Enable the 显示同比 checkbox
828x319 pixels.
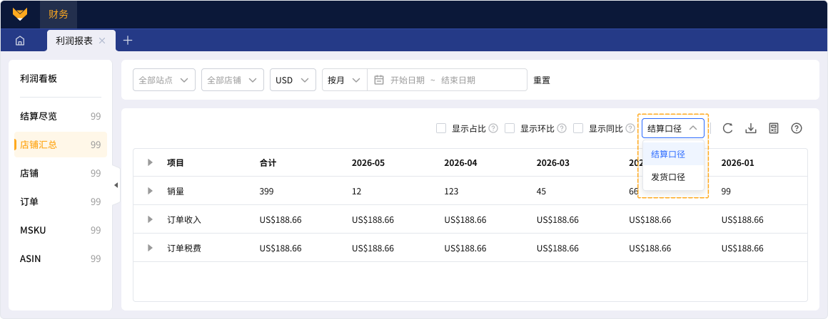pyautogui.click(x=578, y=128)
